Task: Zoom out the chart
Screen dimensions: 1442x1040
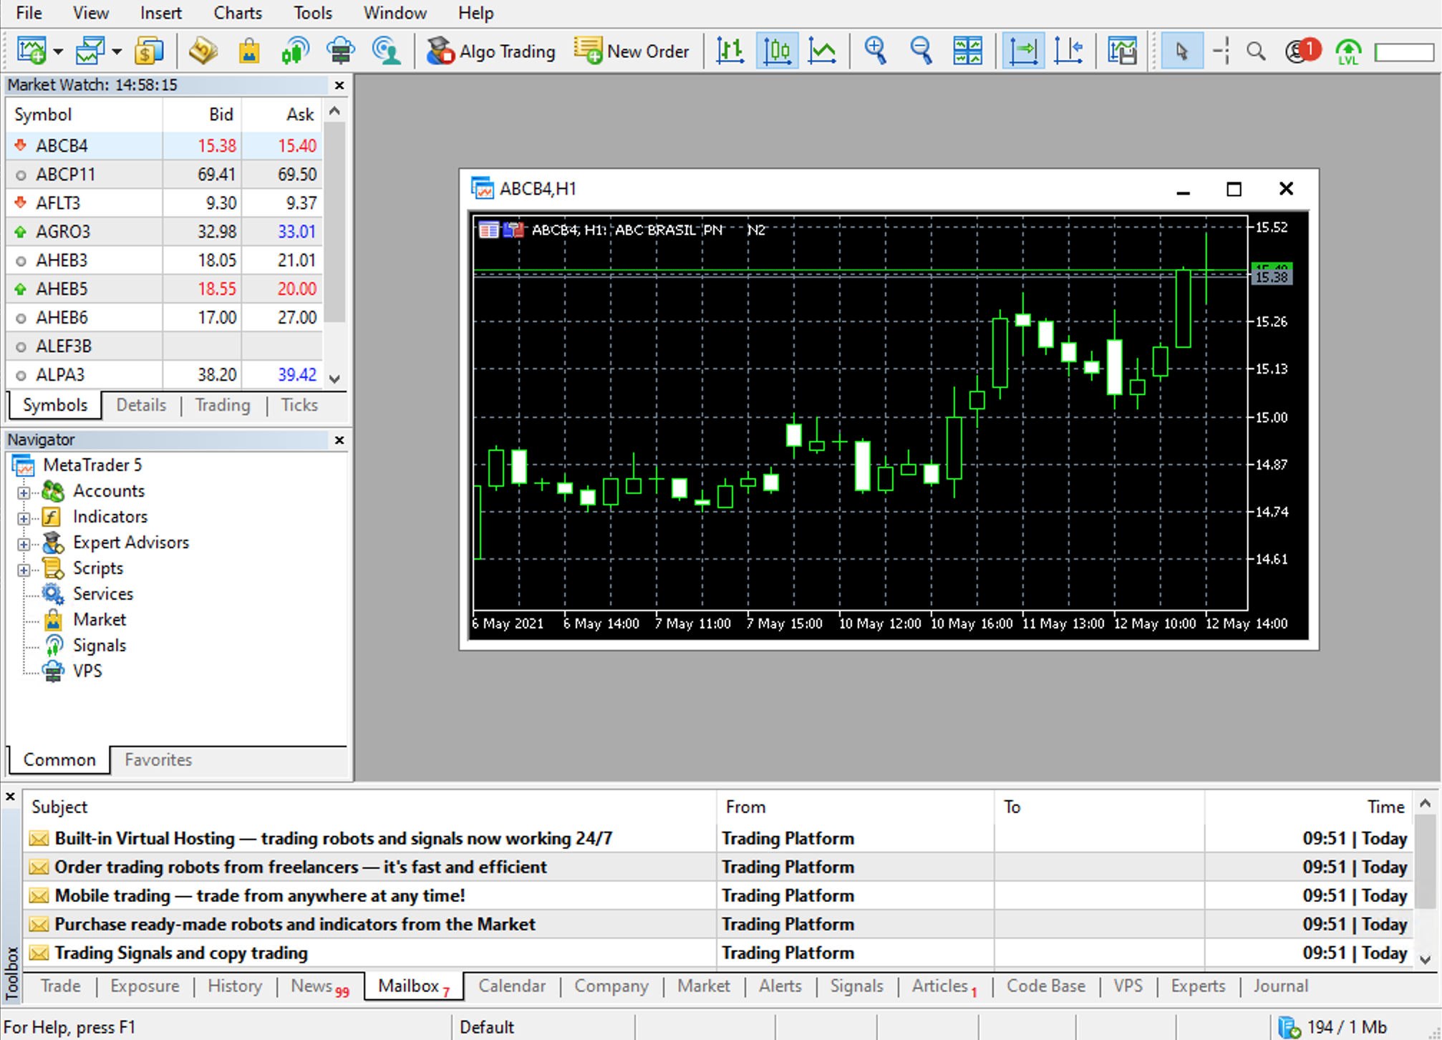Action: point(921,52)
